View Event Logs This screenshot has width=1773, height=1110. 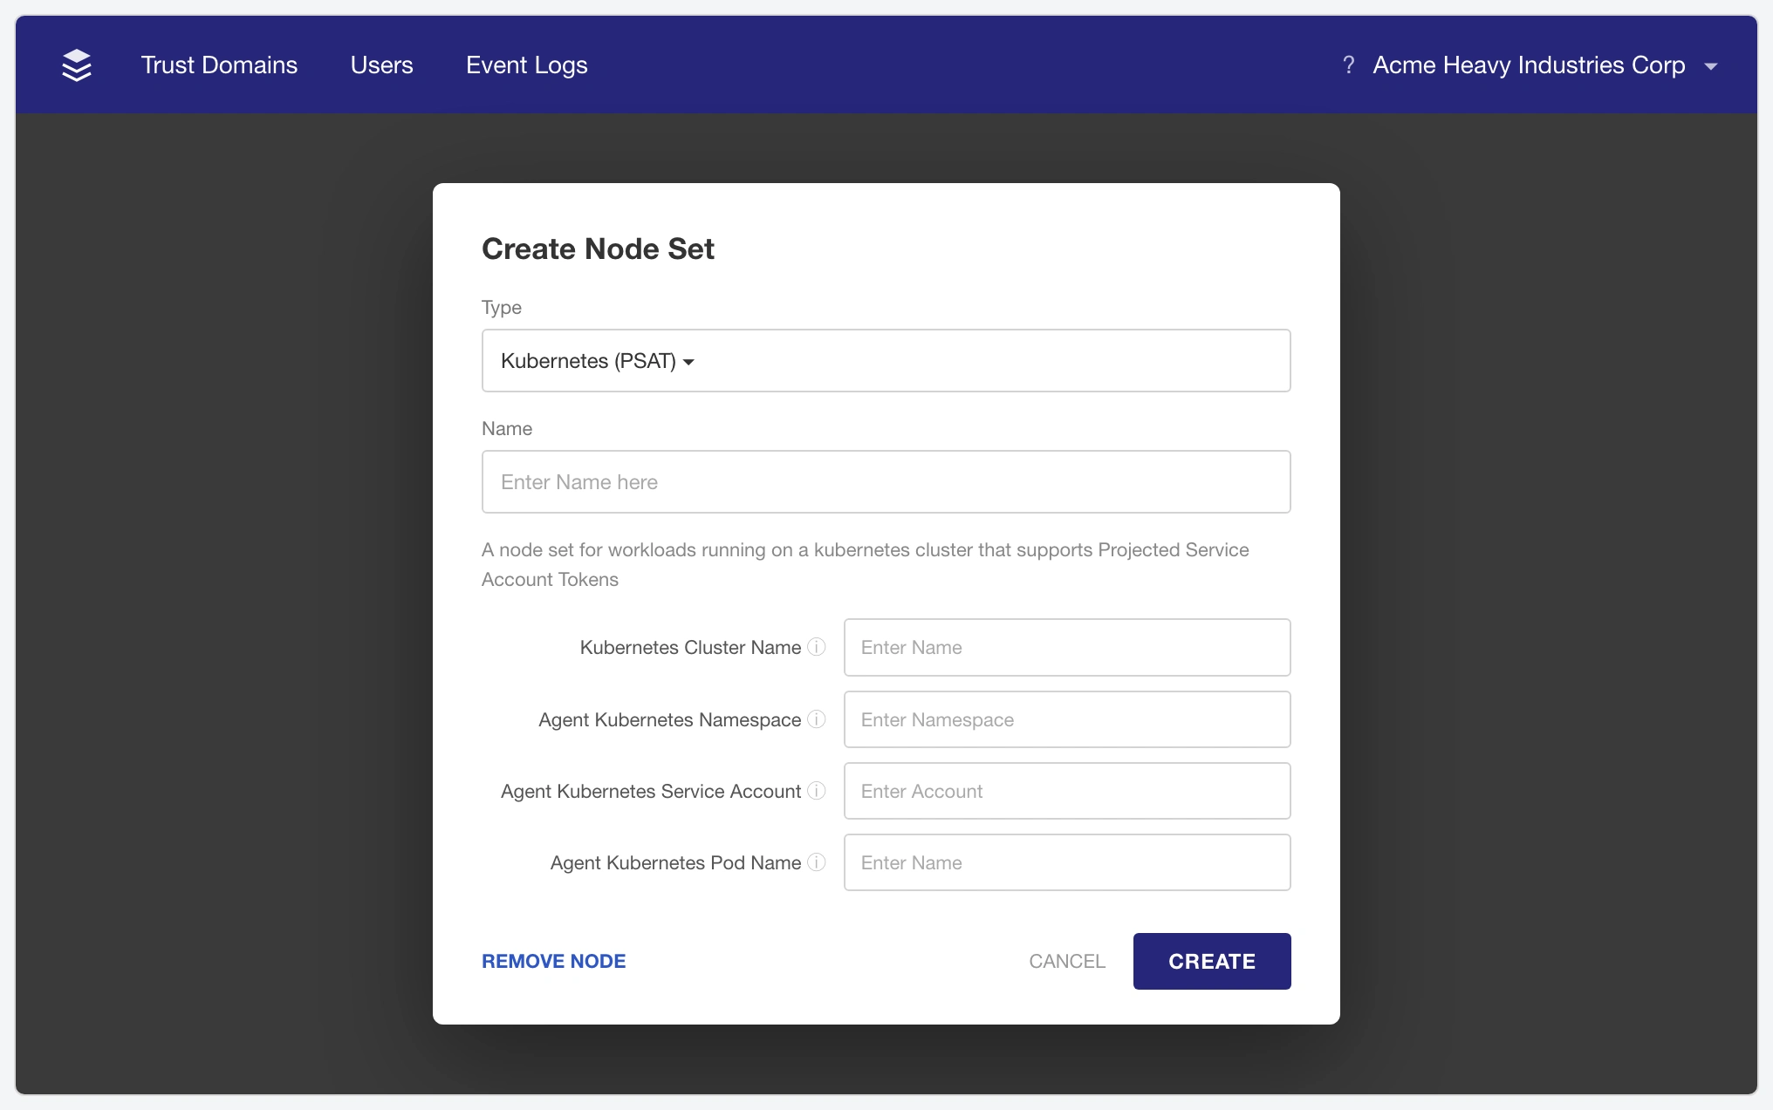pos(526,65)
